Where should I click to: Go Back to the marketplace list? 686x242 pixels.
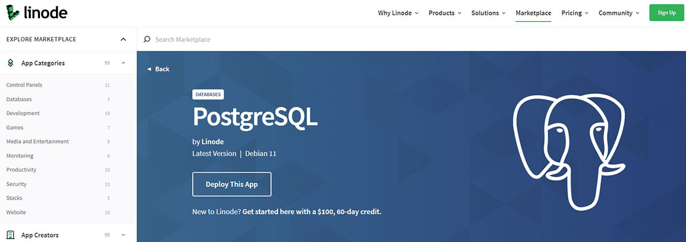pyautogui.click(x=158, y=69)
